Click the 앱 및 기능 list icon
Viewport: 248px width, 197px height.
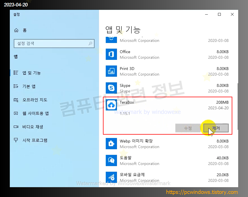click(x=16, y=73)
